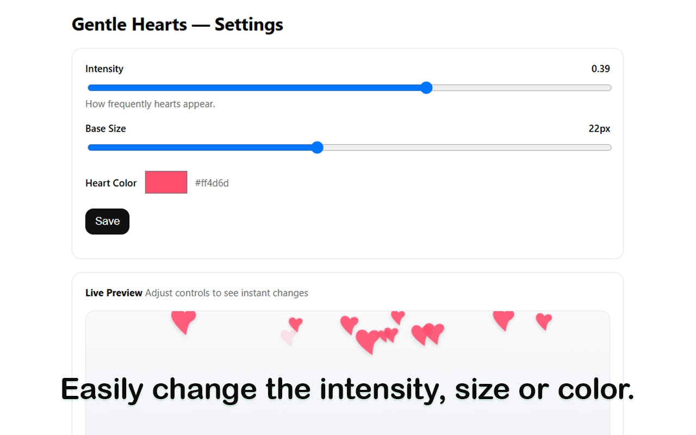
Task: Click the Intensity value label 0.39
Action: [x=601, y=69]
